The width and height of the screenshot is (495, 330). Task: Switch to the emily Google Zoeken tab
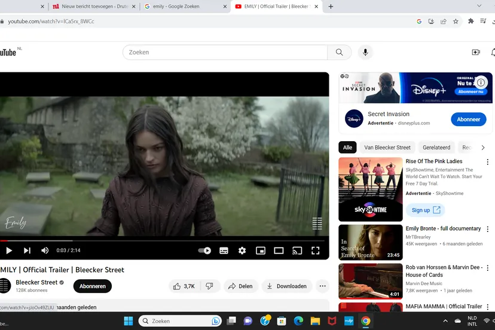(x=182, y=7)
